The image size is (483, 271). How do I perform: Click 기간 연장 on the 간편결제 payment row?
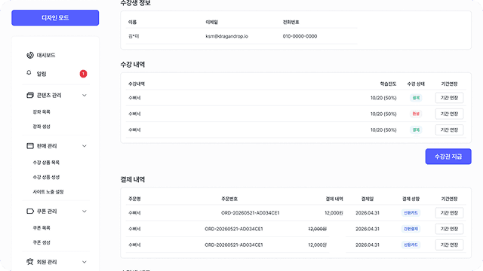click(449, 229)
